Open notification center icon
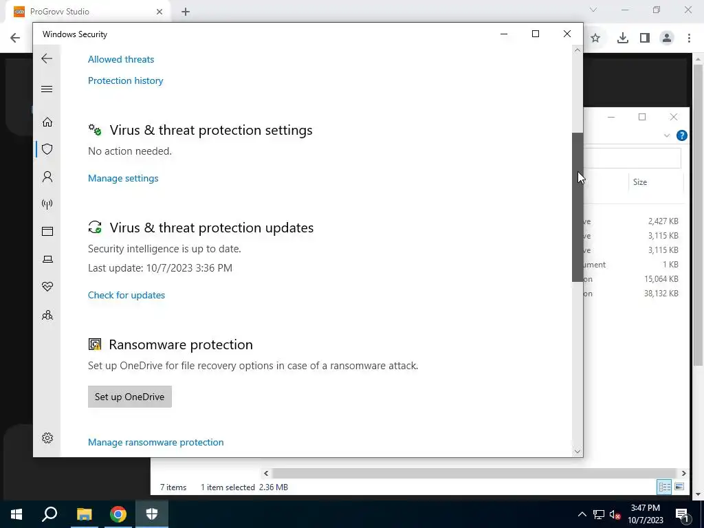The width and height of the screenshot is (704, 528). 681,514
